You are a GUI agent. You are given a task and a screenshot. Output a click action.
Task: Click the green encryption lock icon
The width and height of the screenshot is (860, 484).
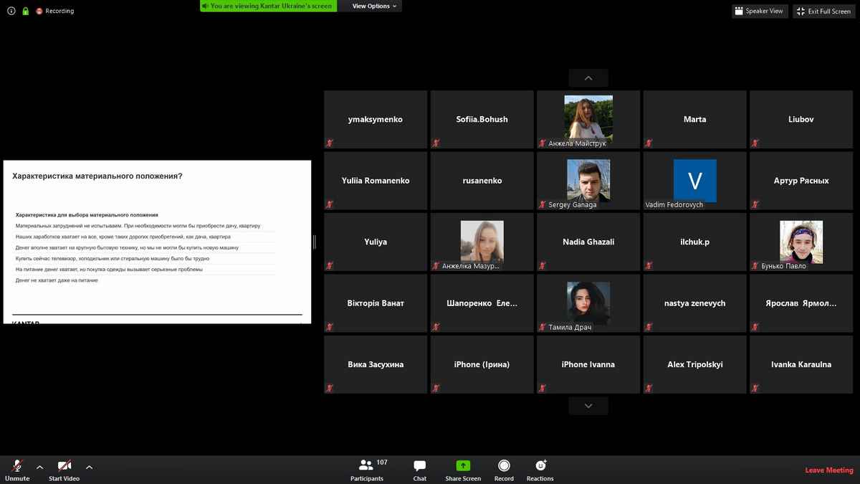click(x=26, y=11)
